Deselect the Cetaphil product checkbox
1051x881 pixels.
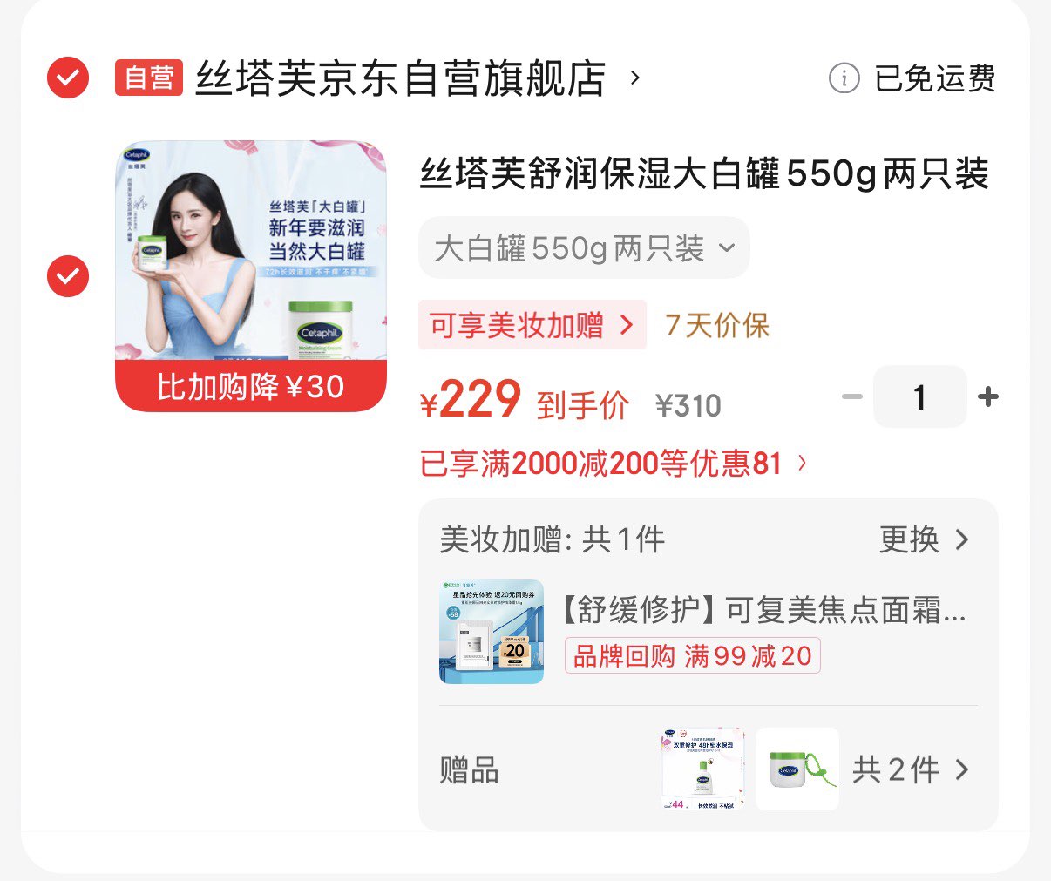(68, 276)
